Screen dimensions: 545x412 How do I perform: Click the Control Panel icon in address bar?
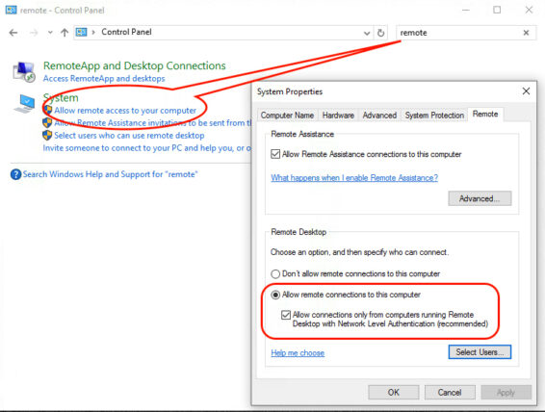pos(81,33)
